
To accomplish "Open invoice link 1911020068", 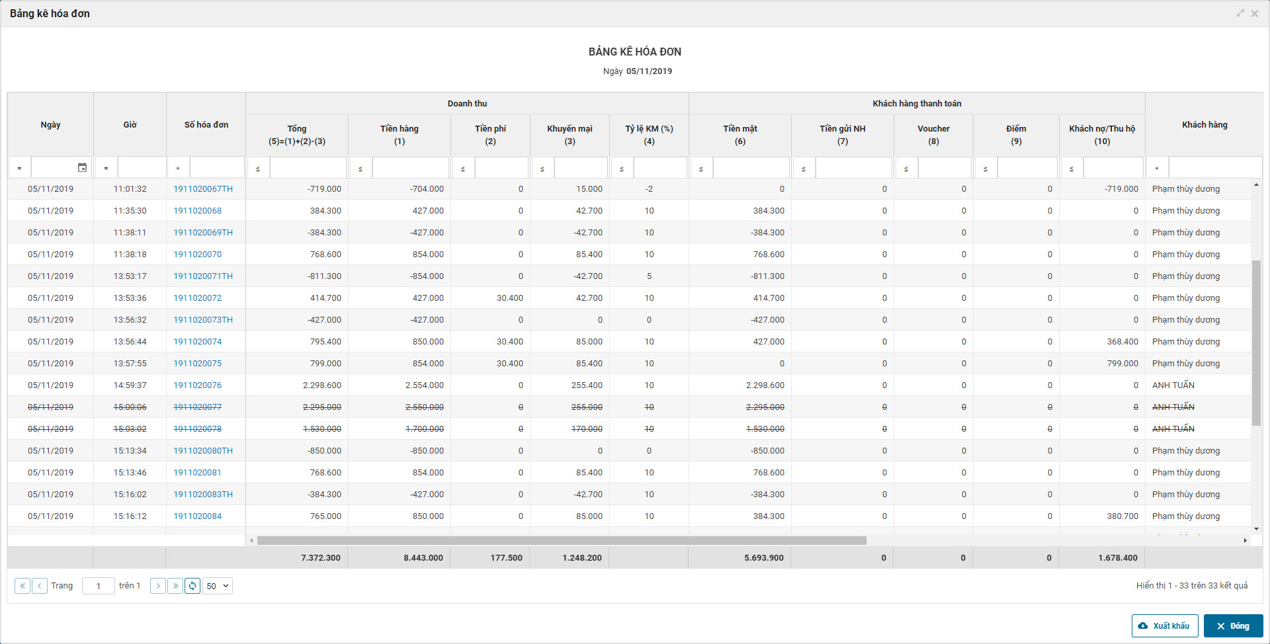I will click(x=198, y=211).
